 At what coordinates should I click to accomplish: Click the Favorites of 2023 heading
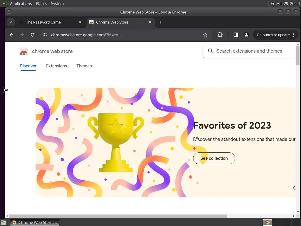(232, 125)
